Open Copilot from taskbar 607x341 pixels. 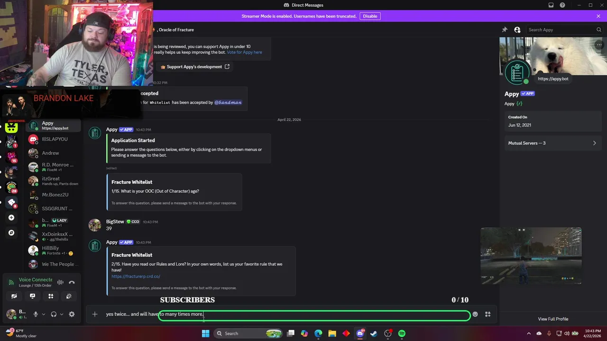pos(304,333)
